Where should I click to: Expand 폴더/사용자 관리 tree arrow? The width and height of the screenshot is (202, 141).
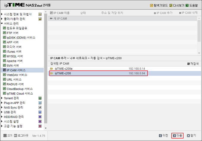point(2,19)
